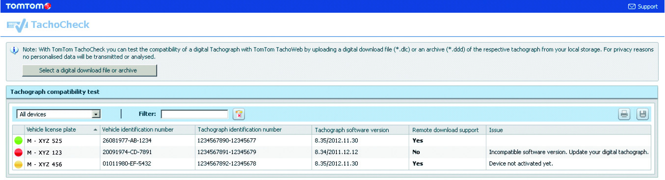Click the Vehicle identification number column header
This screenshot has height=180, width=665.
(147, 130)
